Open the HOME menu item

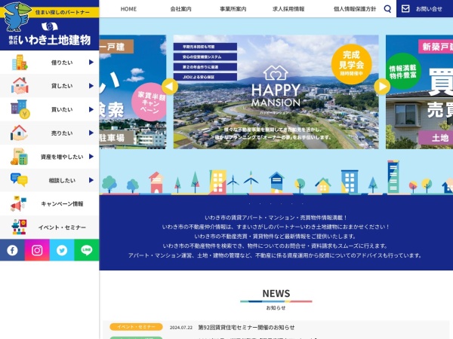click(128, 9)
